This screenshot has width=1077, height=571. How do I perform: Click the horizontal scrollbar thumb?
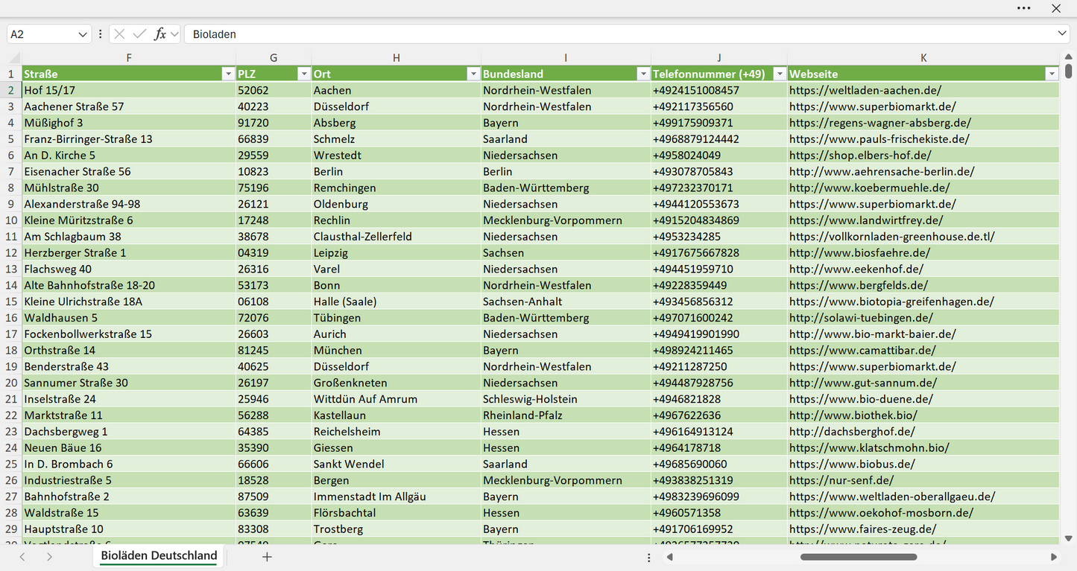859,557
